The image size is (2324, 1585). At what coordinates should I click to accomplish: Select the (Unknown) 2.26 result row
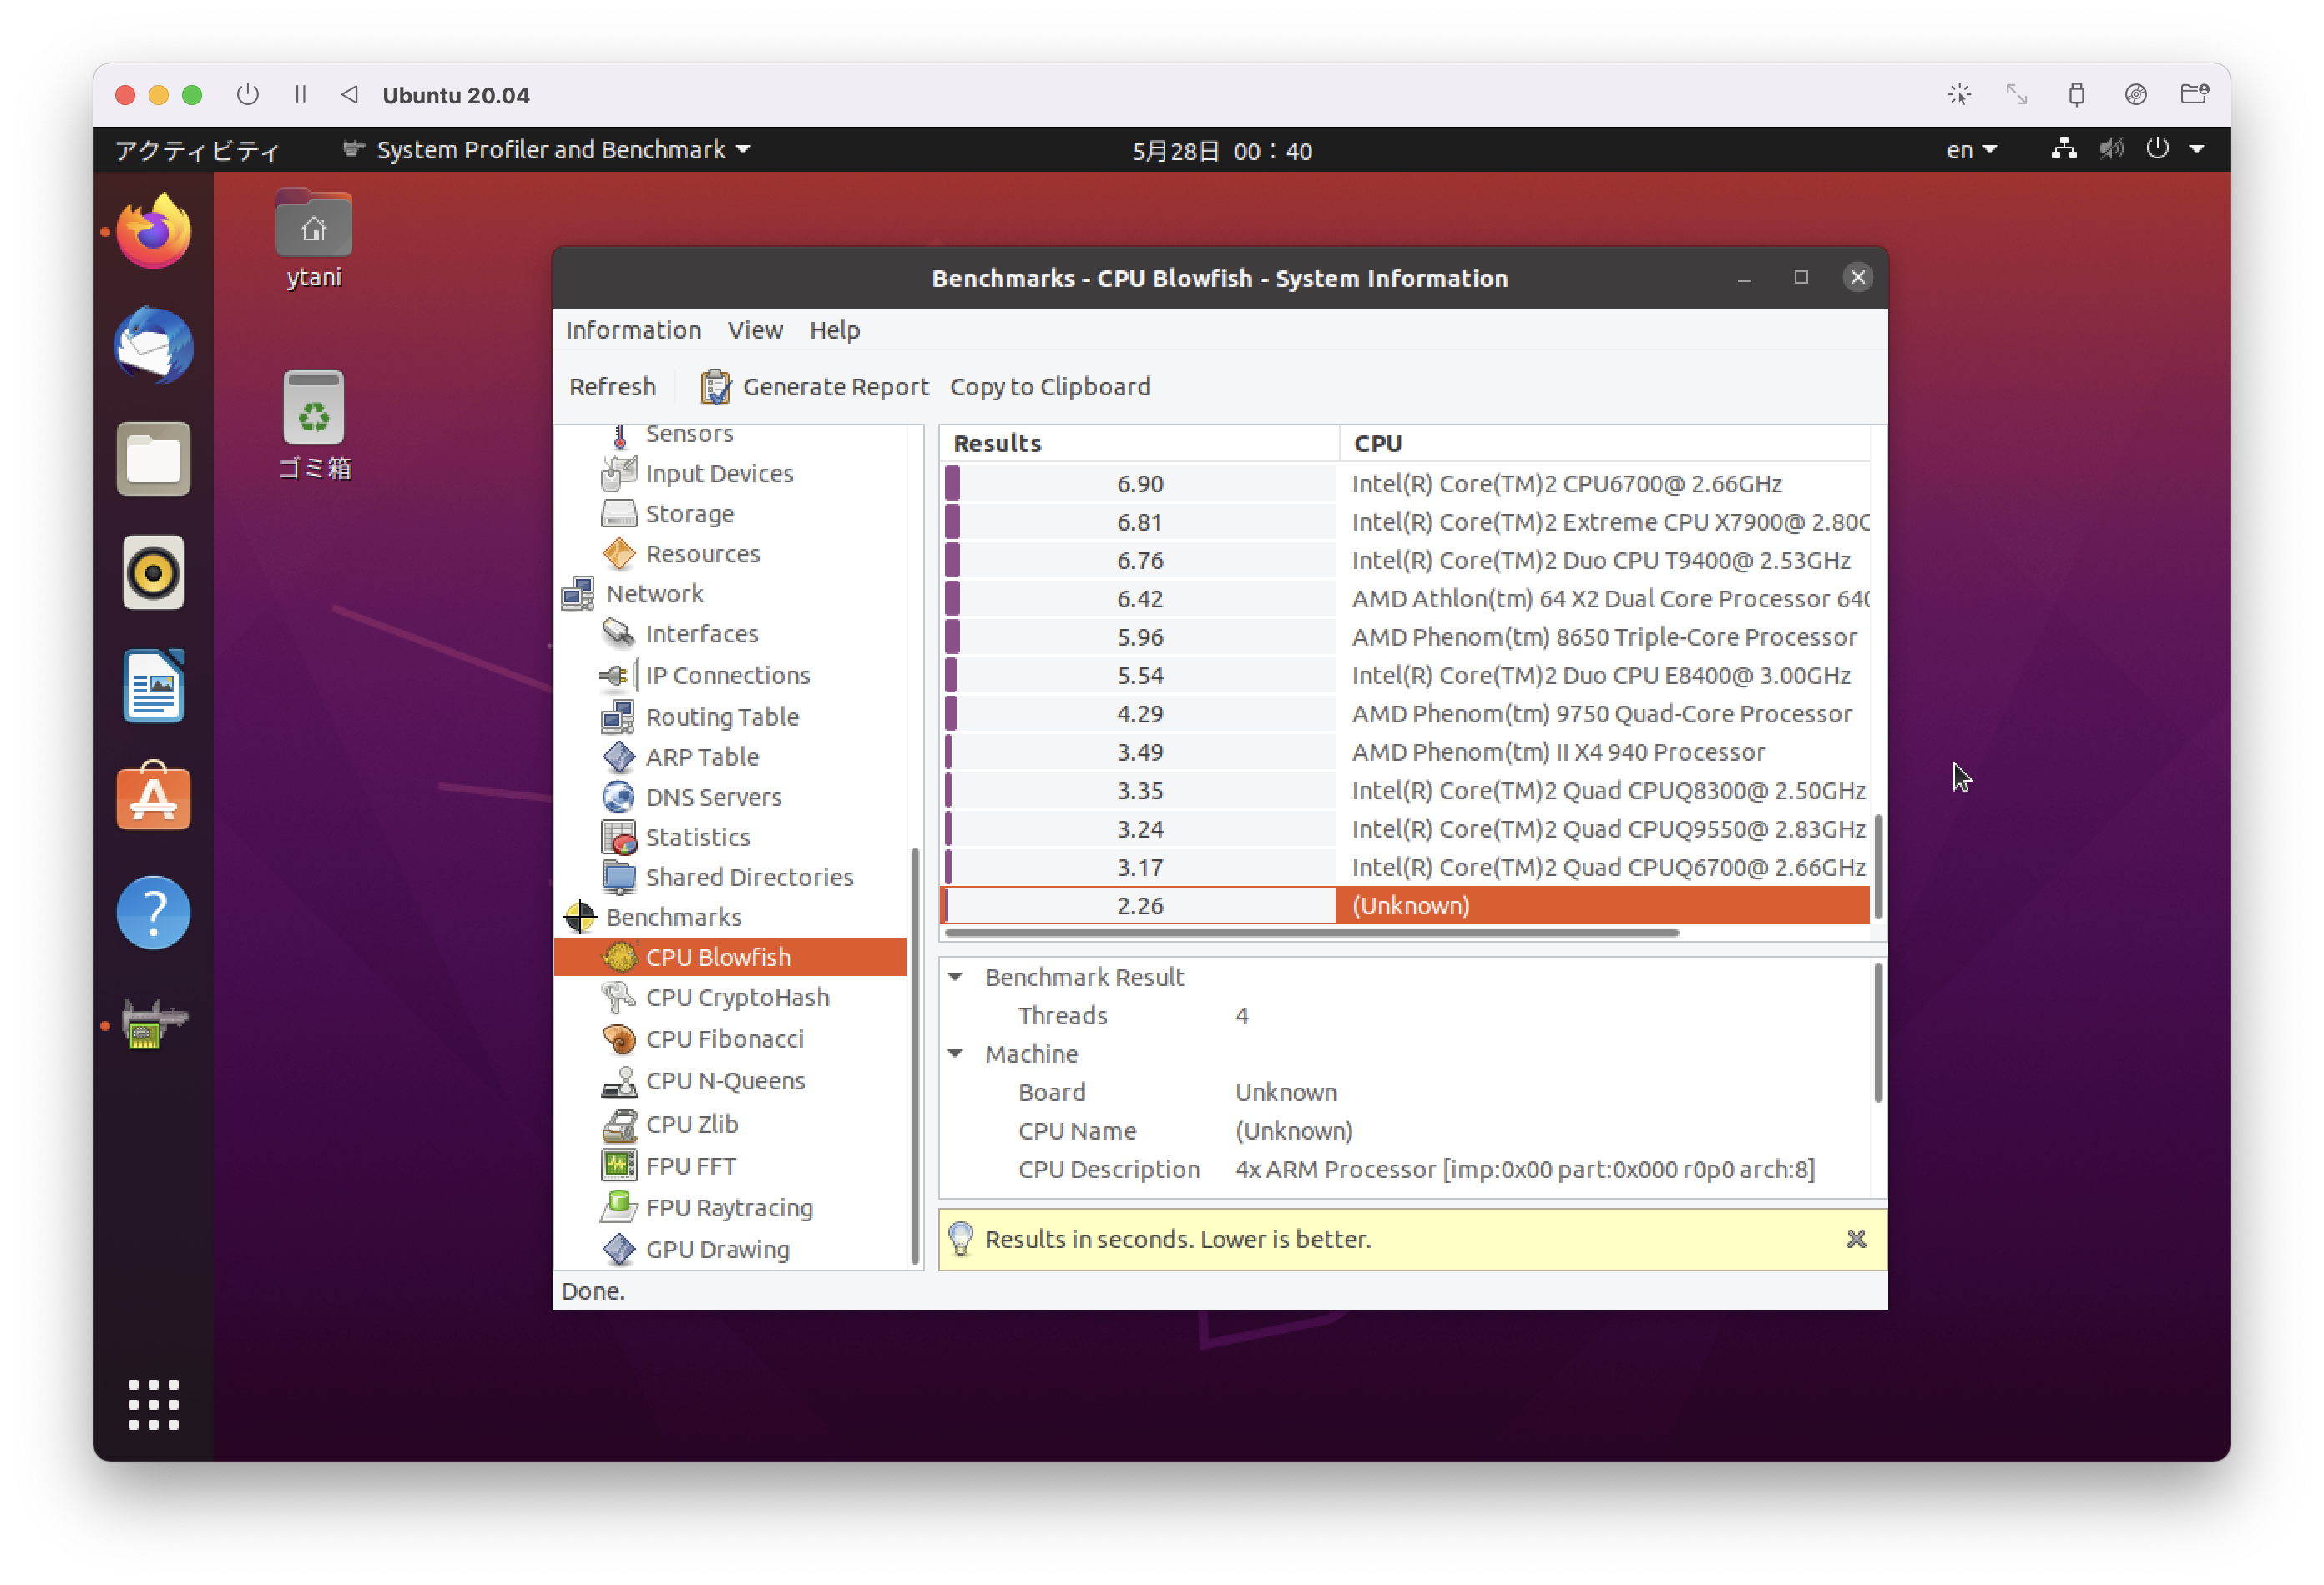point(1405,905)
